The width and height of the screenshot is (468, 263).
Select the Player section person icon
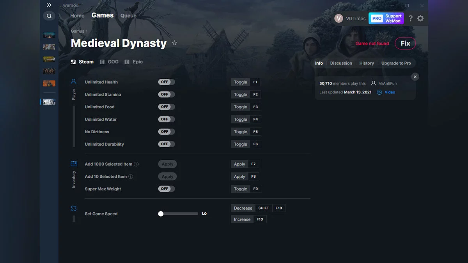[x=73, y=81]
